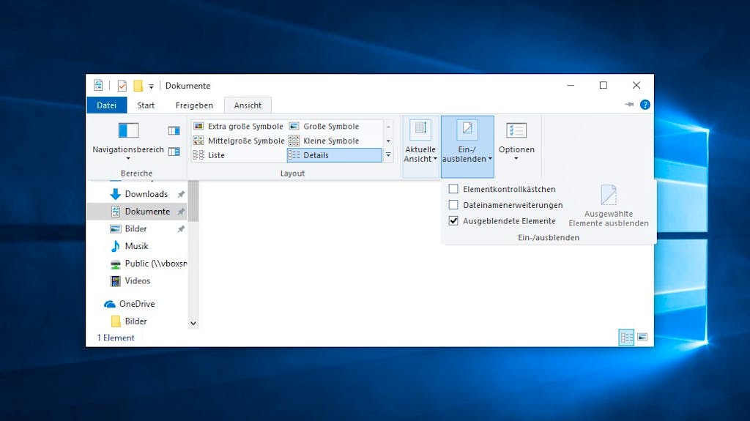Click Ausgewählte Elemente ausblenden button
Image resolution: width=750 pixels, height=421 pixels.
coord(609,206)
